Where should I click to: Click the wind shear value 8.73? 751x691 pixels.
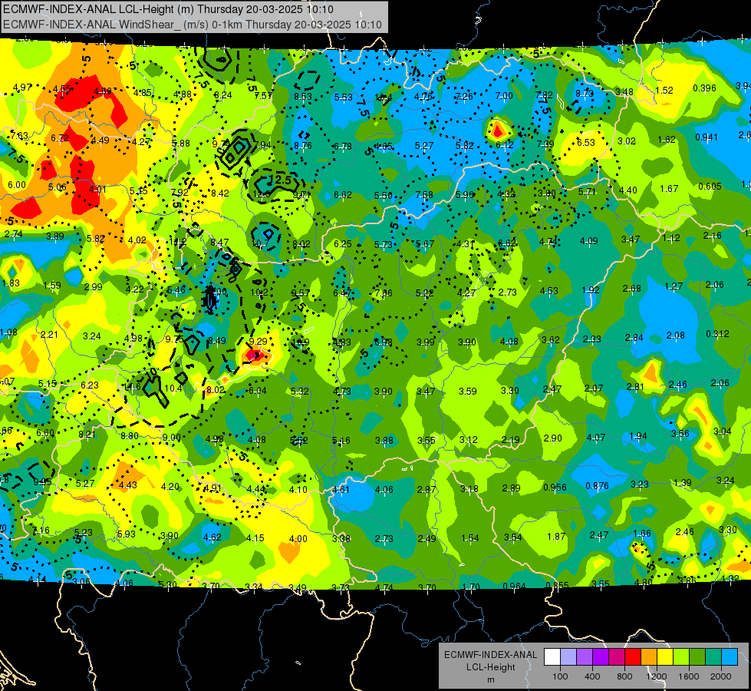coord(585,94)
